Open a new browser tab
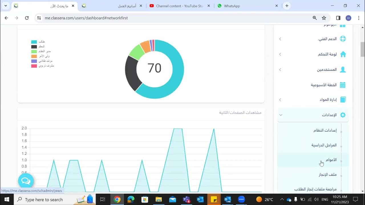Screen dimensions: 365x205 [x=287, y=6]
